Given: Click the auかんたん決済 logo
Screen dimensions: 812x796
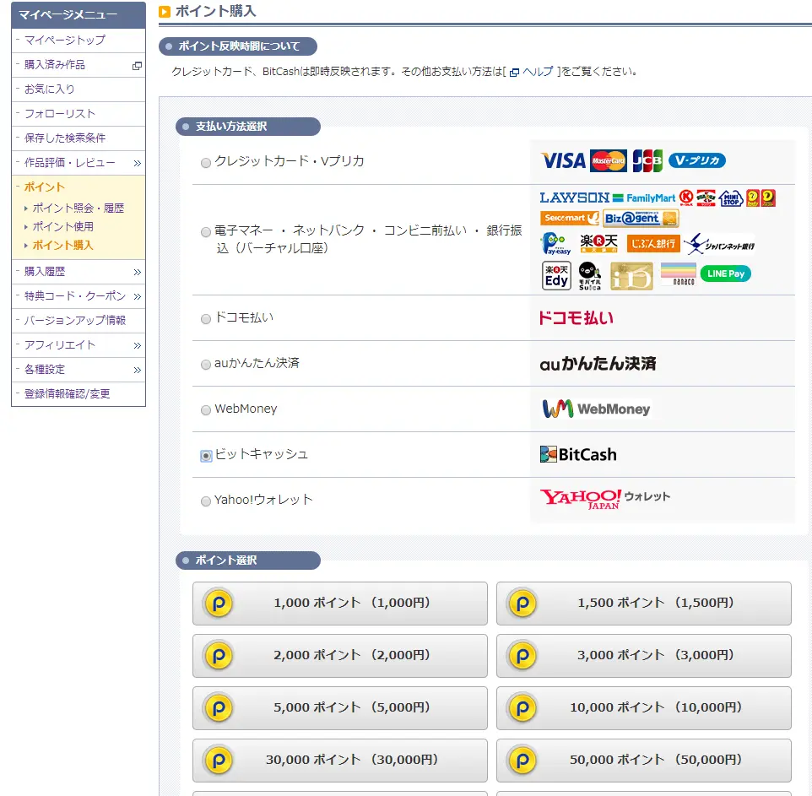Looking at the screenshot, I should pos(598,364).
